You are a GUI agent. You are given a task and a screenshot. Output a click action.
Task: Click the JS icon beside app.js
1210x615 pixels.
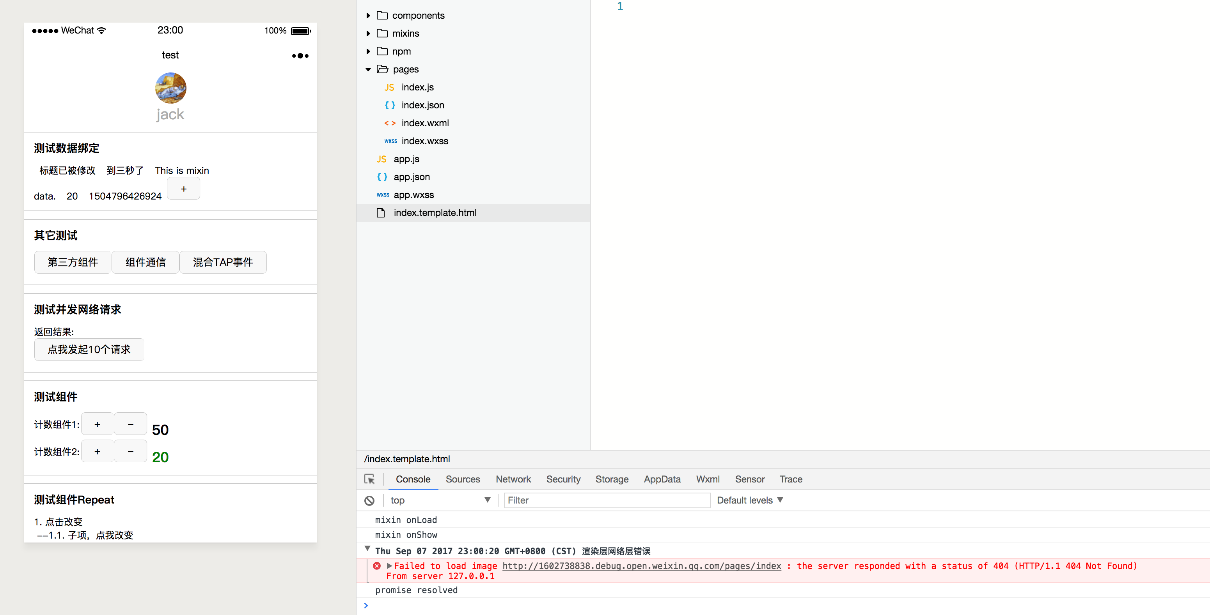381,159
